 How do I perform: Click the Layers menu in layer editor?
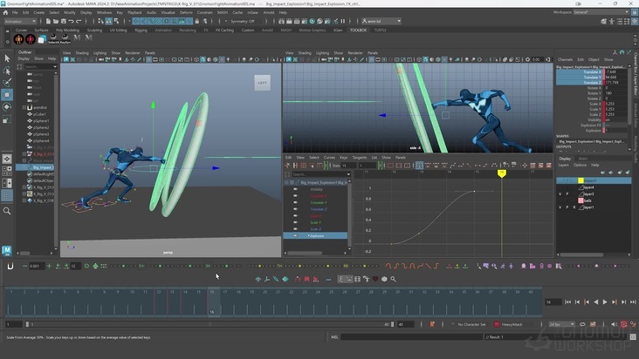563,165
